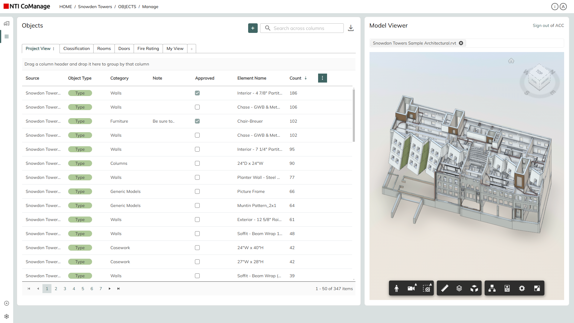Go to the first page of results
The height and width of the screenshot is (323, 574).
[29, 289]
